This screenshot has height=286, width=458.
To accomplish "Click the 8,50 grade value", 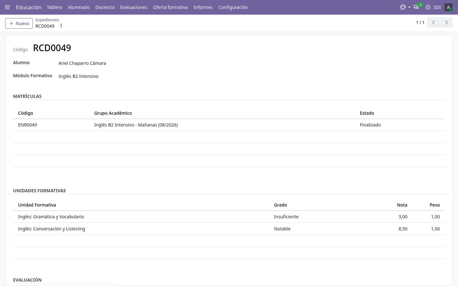I will (x=403, y=229).
